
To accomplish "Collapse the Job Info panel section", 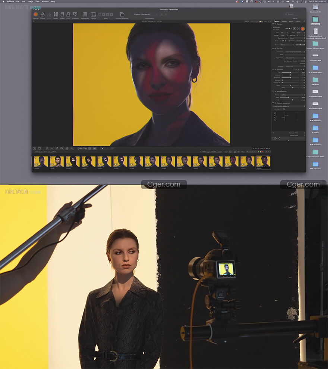I will click(273, 49).
